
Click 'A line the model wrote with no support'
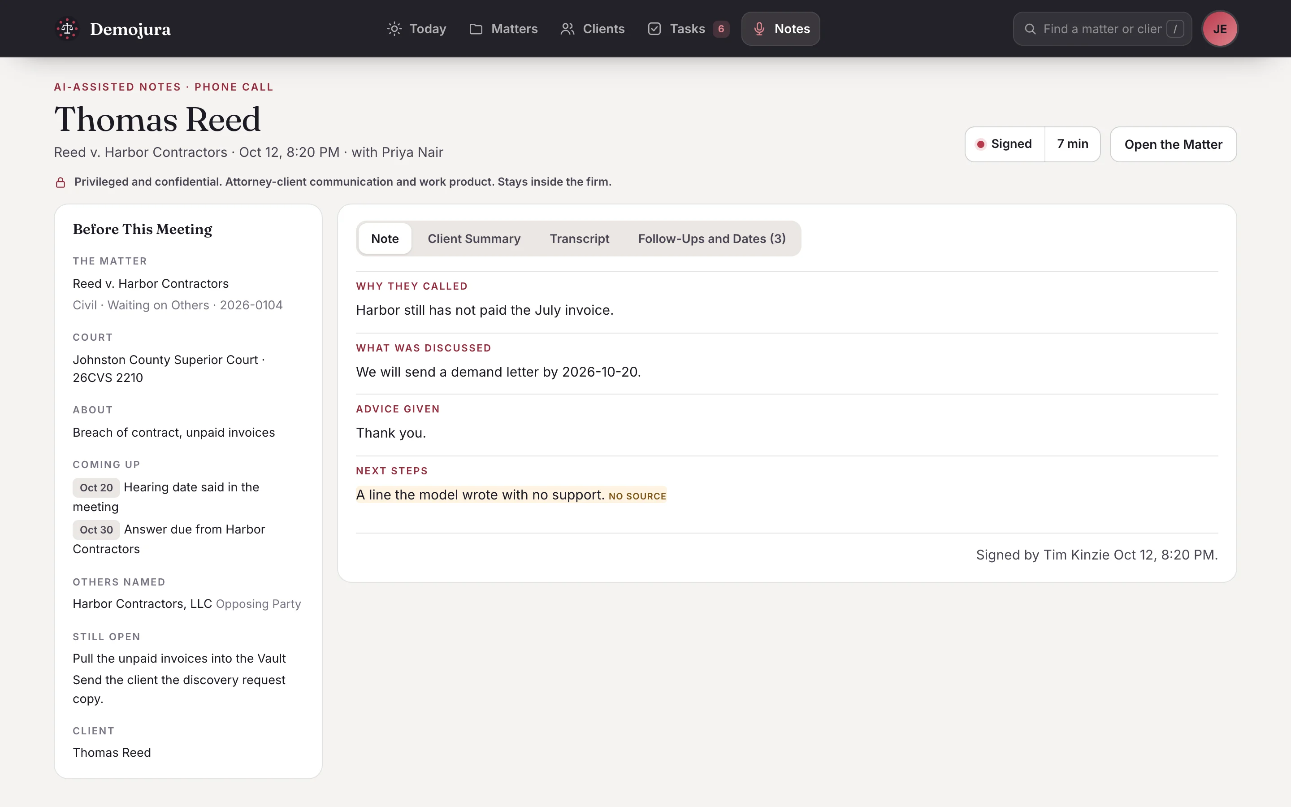(480, 495)
